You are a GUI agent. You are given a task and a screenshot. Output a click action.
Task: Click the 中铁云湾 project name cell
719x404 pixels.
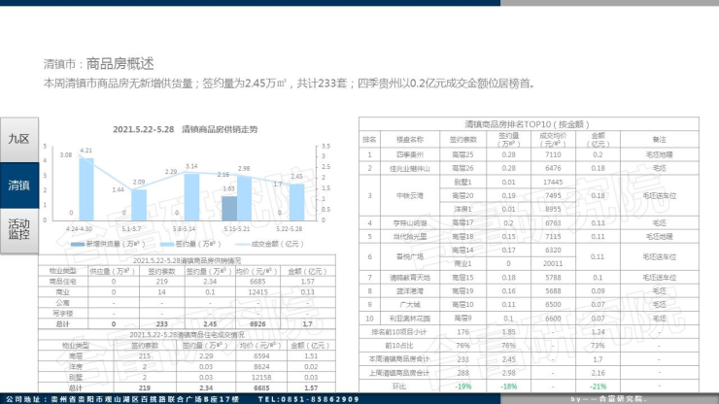coord(410,195)
